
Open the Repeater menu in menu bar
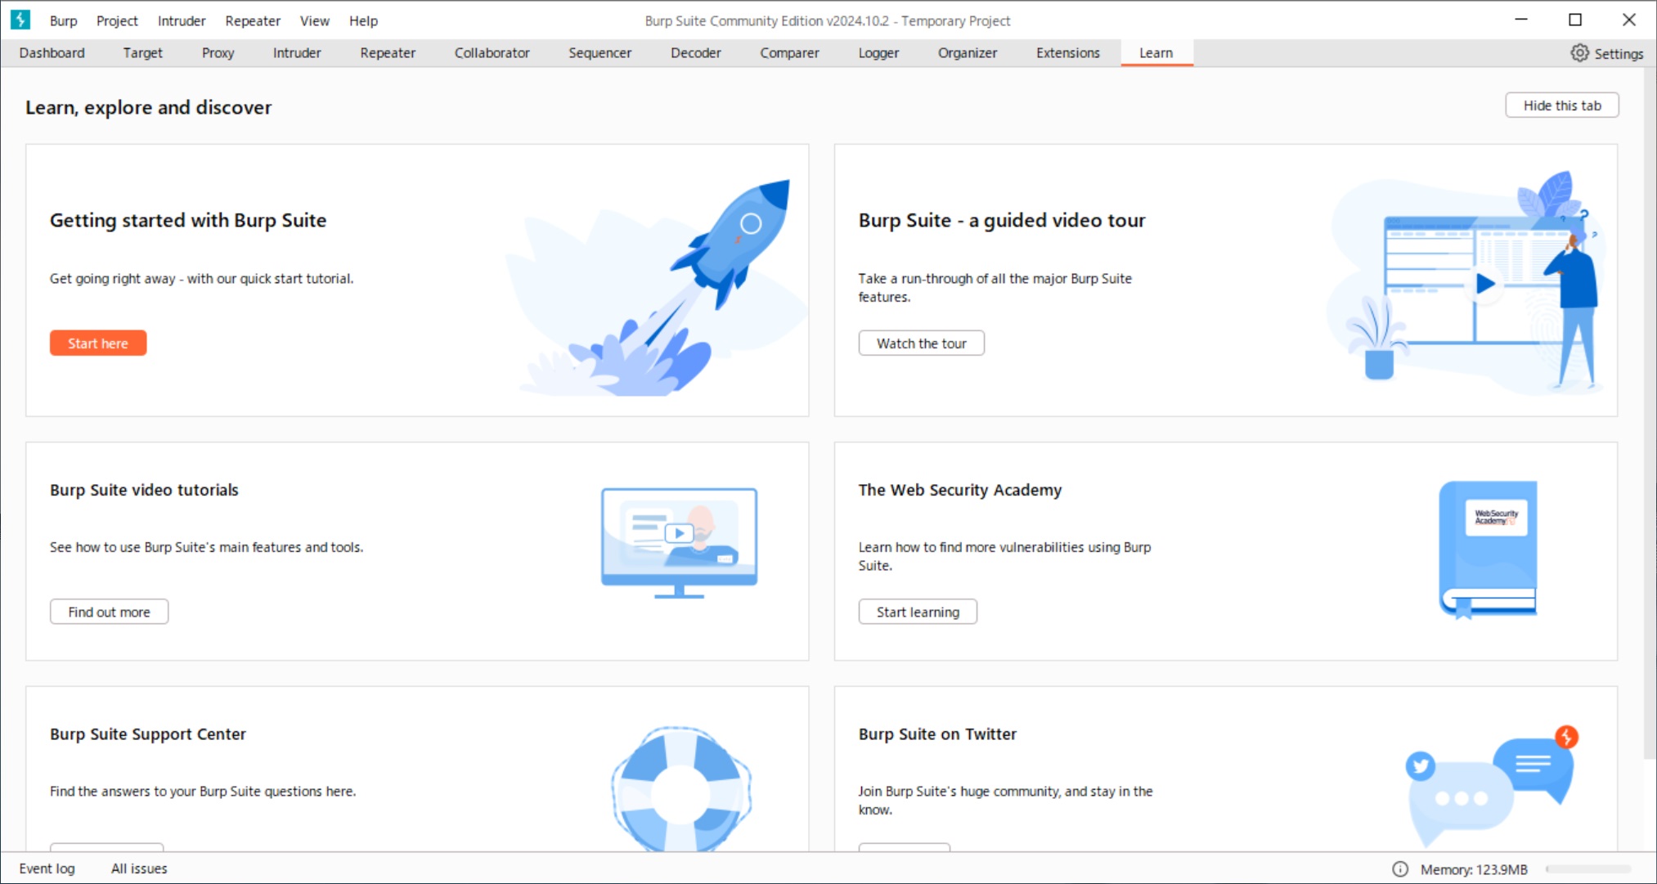pyautogui.click(x=253, y=20)
